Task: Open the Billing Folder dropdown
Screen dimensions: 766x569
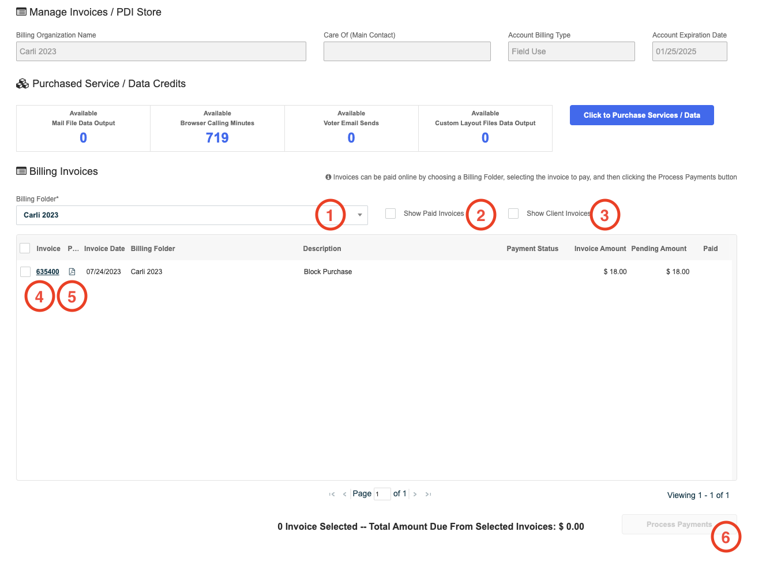Action: [359, 215]
